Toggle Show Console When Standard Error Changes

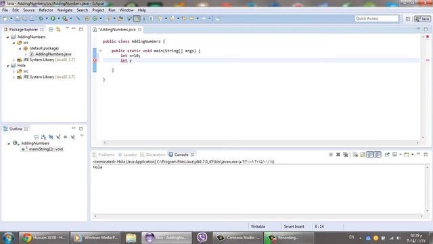378,155
